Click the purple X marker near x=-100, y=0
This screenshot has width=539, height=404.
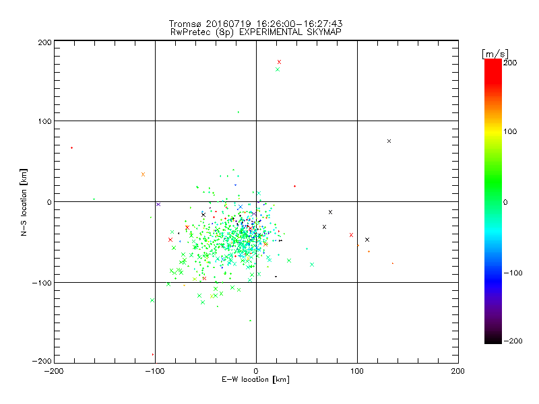[x=158, y=205]
